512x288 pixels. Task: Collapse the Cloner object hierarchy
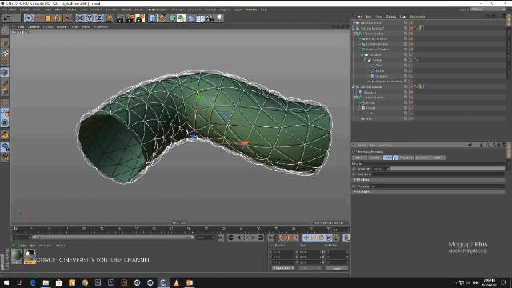click(x=359, y=108)
